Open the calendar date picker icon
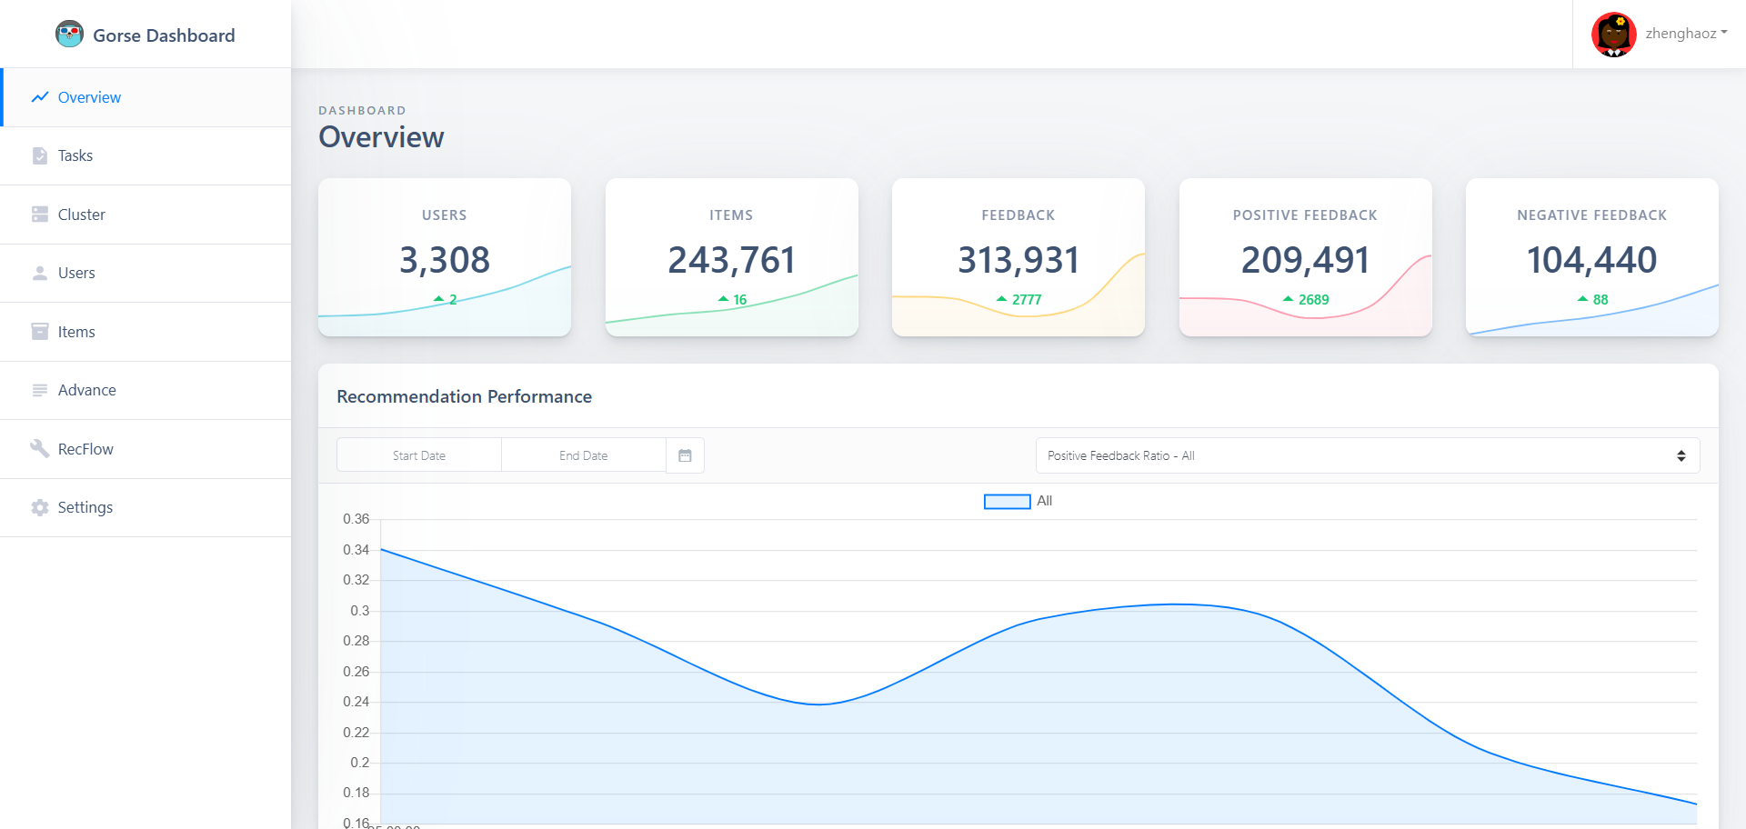This screenshot has width=1746, height=829. [x=685, y=455]
